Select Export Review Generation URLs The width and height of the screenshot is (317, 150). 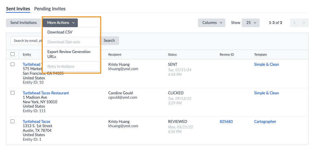point(71,54)
